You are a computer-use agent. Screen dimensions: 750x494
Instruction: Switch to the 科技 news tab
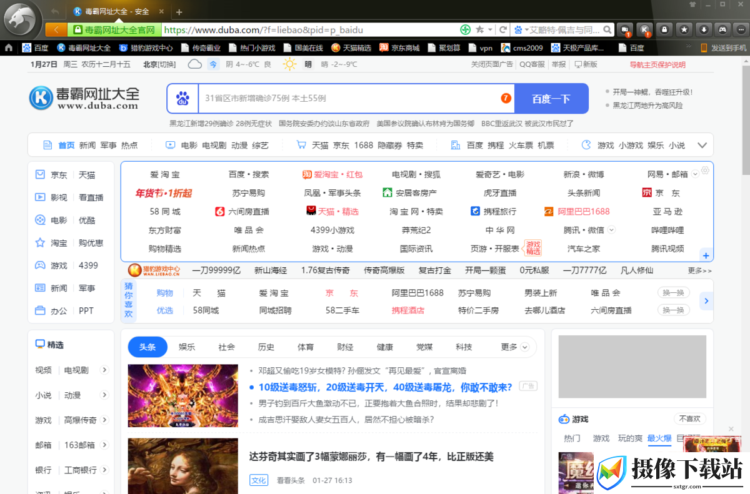point(464,347)
